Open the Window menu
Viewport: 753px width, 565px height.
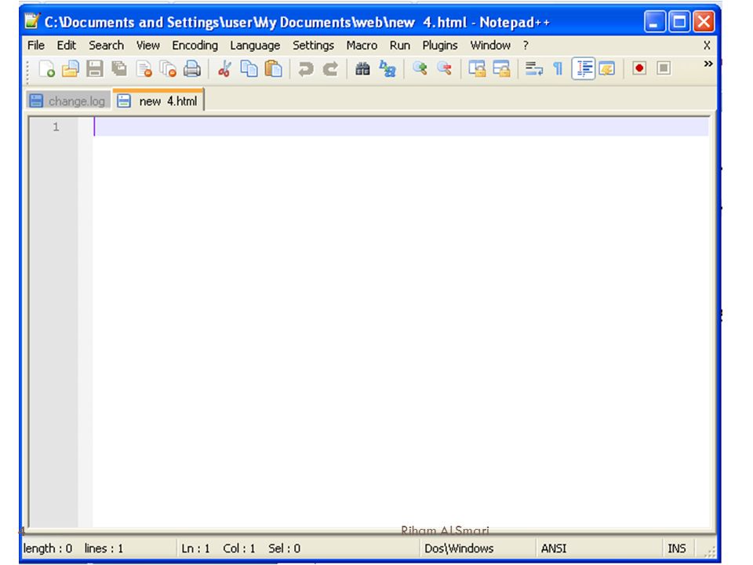489,46
